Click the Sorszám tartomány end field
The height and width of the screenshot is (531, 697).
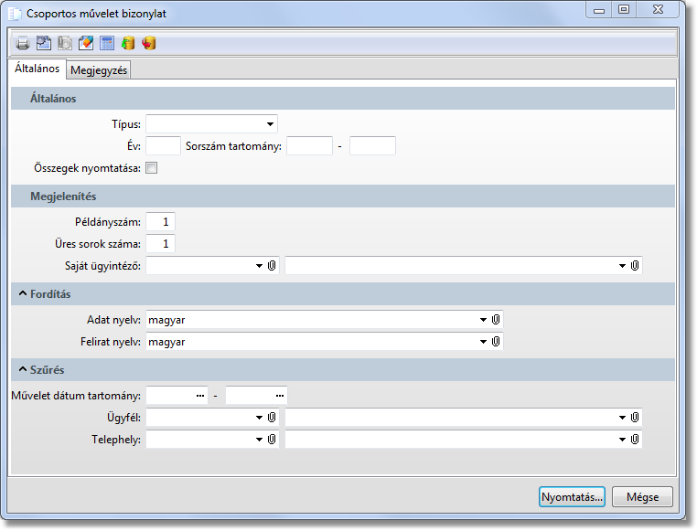(372, 145)
